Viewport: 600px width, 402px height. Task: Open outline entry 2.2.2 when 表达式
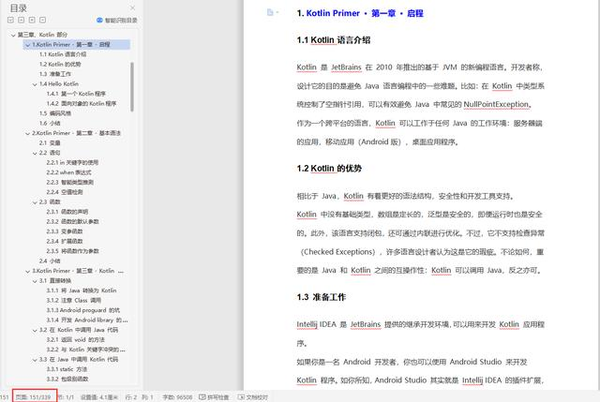[x=68, y=172]
